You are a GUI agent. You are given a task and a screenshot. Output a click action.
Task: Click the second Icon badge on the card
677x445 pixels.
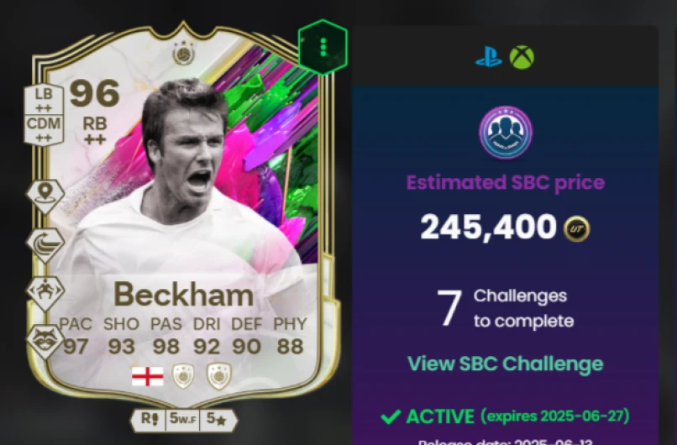tap(219, 376)
